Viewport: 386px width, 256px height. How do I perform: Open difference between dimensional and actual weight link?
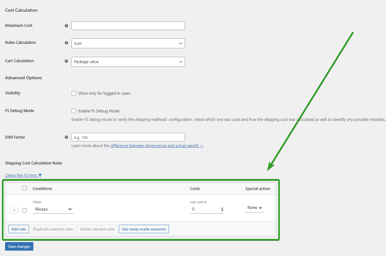click(157, 146)
